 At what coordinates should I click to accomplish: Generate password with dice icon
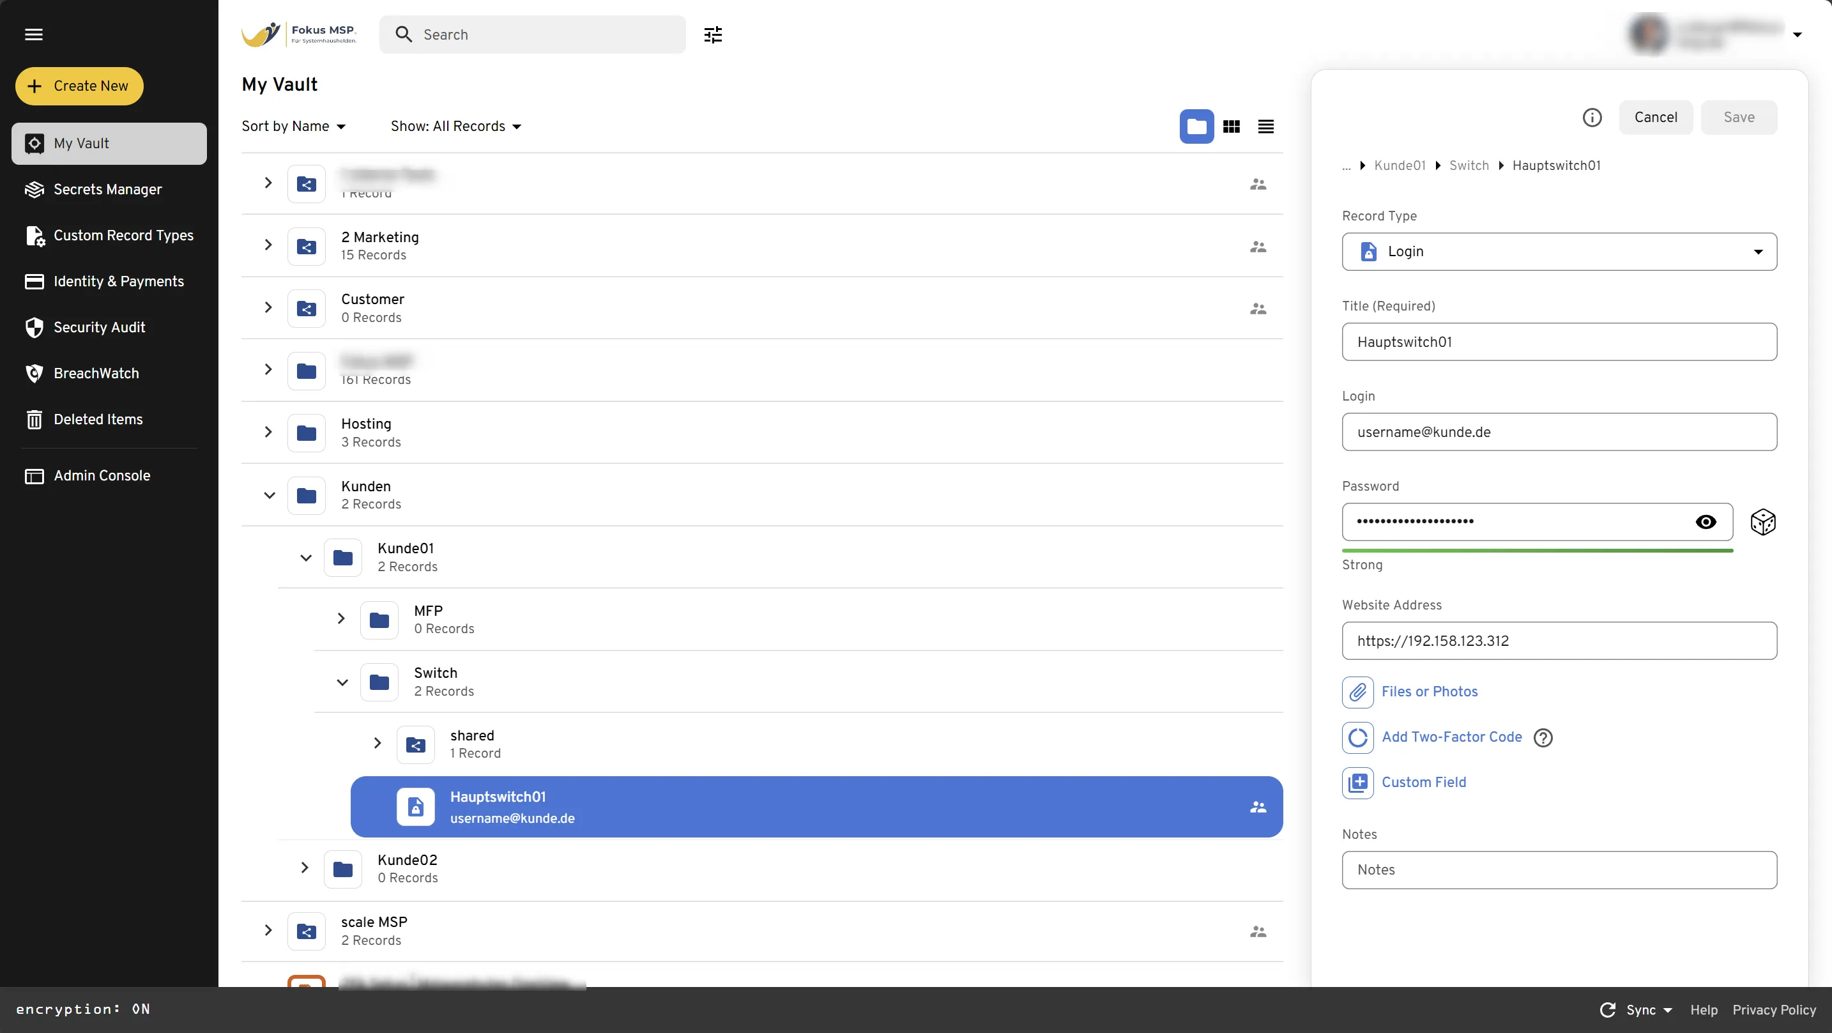click(1763, 522)
